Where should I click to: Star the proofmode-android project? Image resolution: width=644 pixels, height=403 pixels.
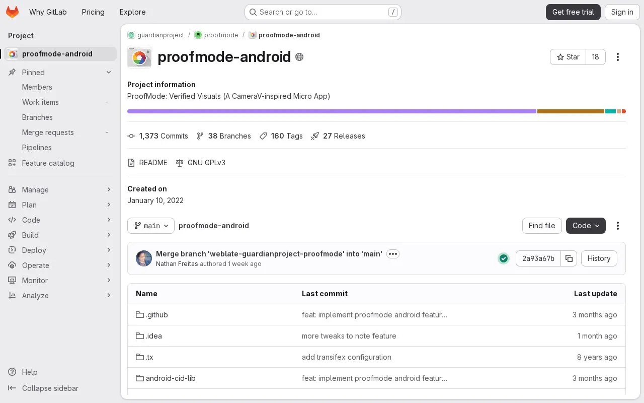568,57
